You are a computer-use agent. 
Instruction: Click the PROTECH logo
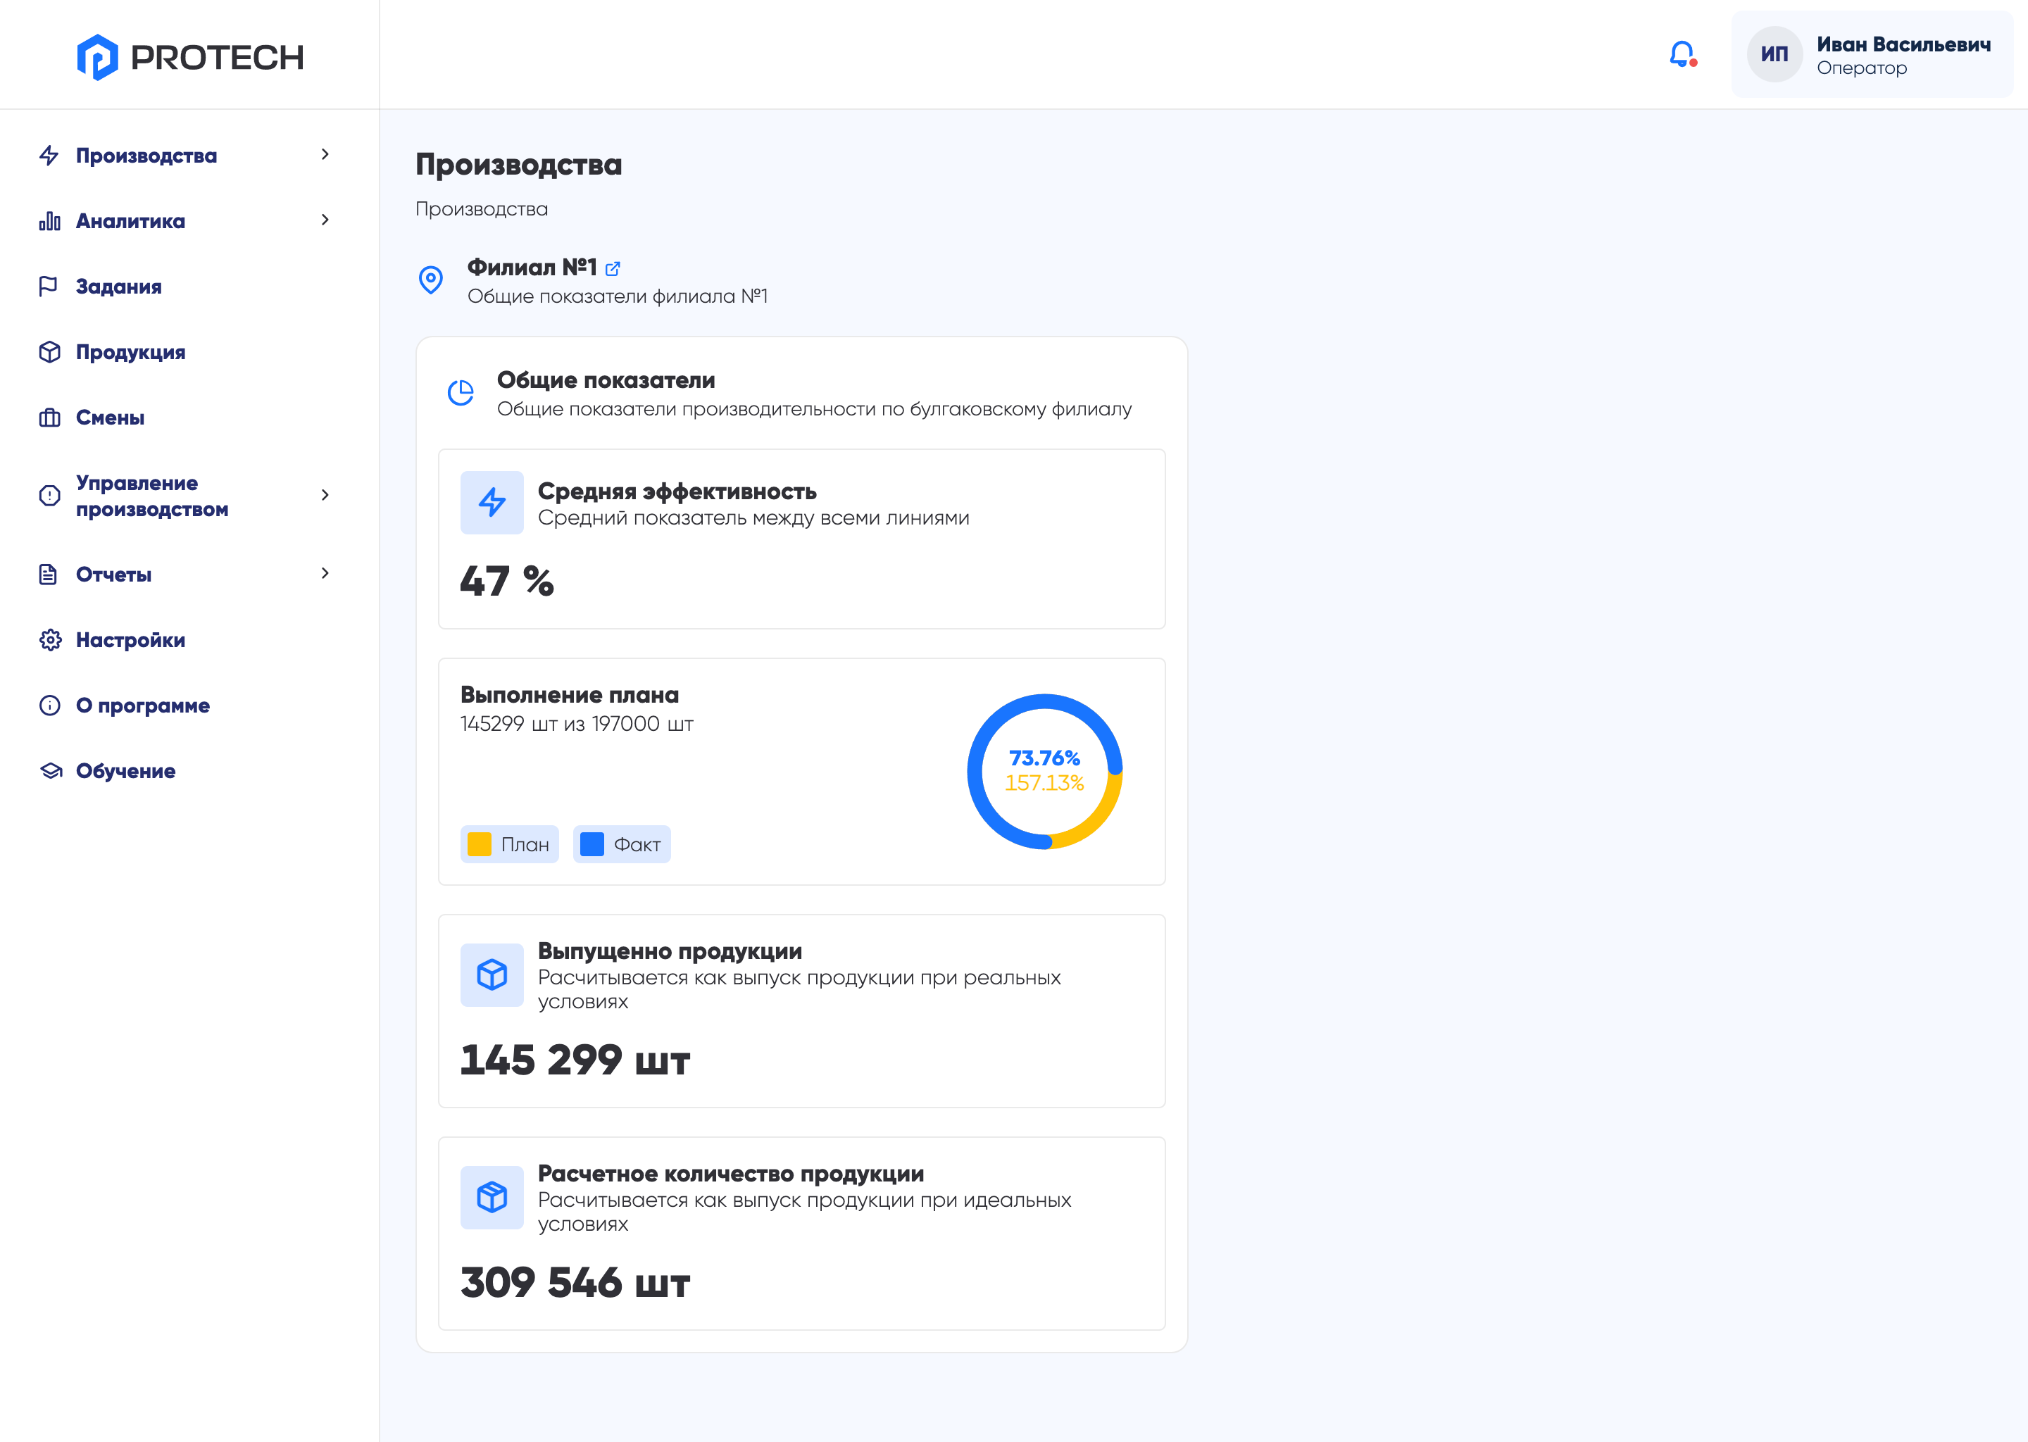coord(190,57)
